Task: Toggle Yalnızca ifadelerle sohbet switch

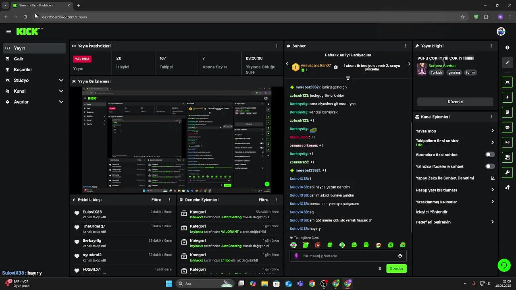Action: click(x=490, y=166)
